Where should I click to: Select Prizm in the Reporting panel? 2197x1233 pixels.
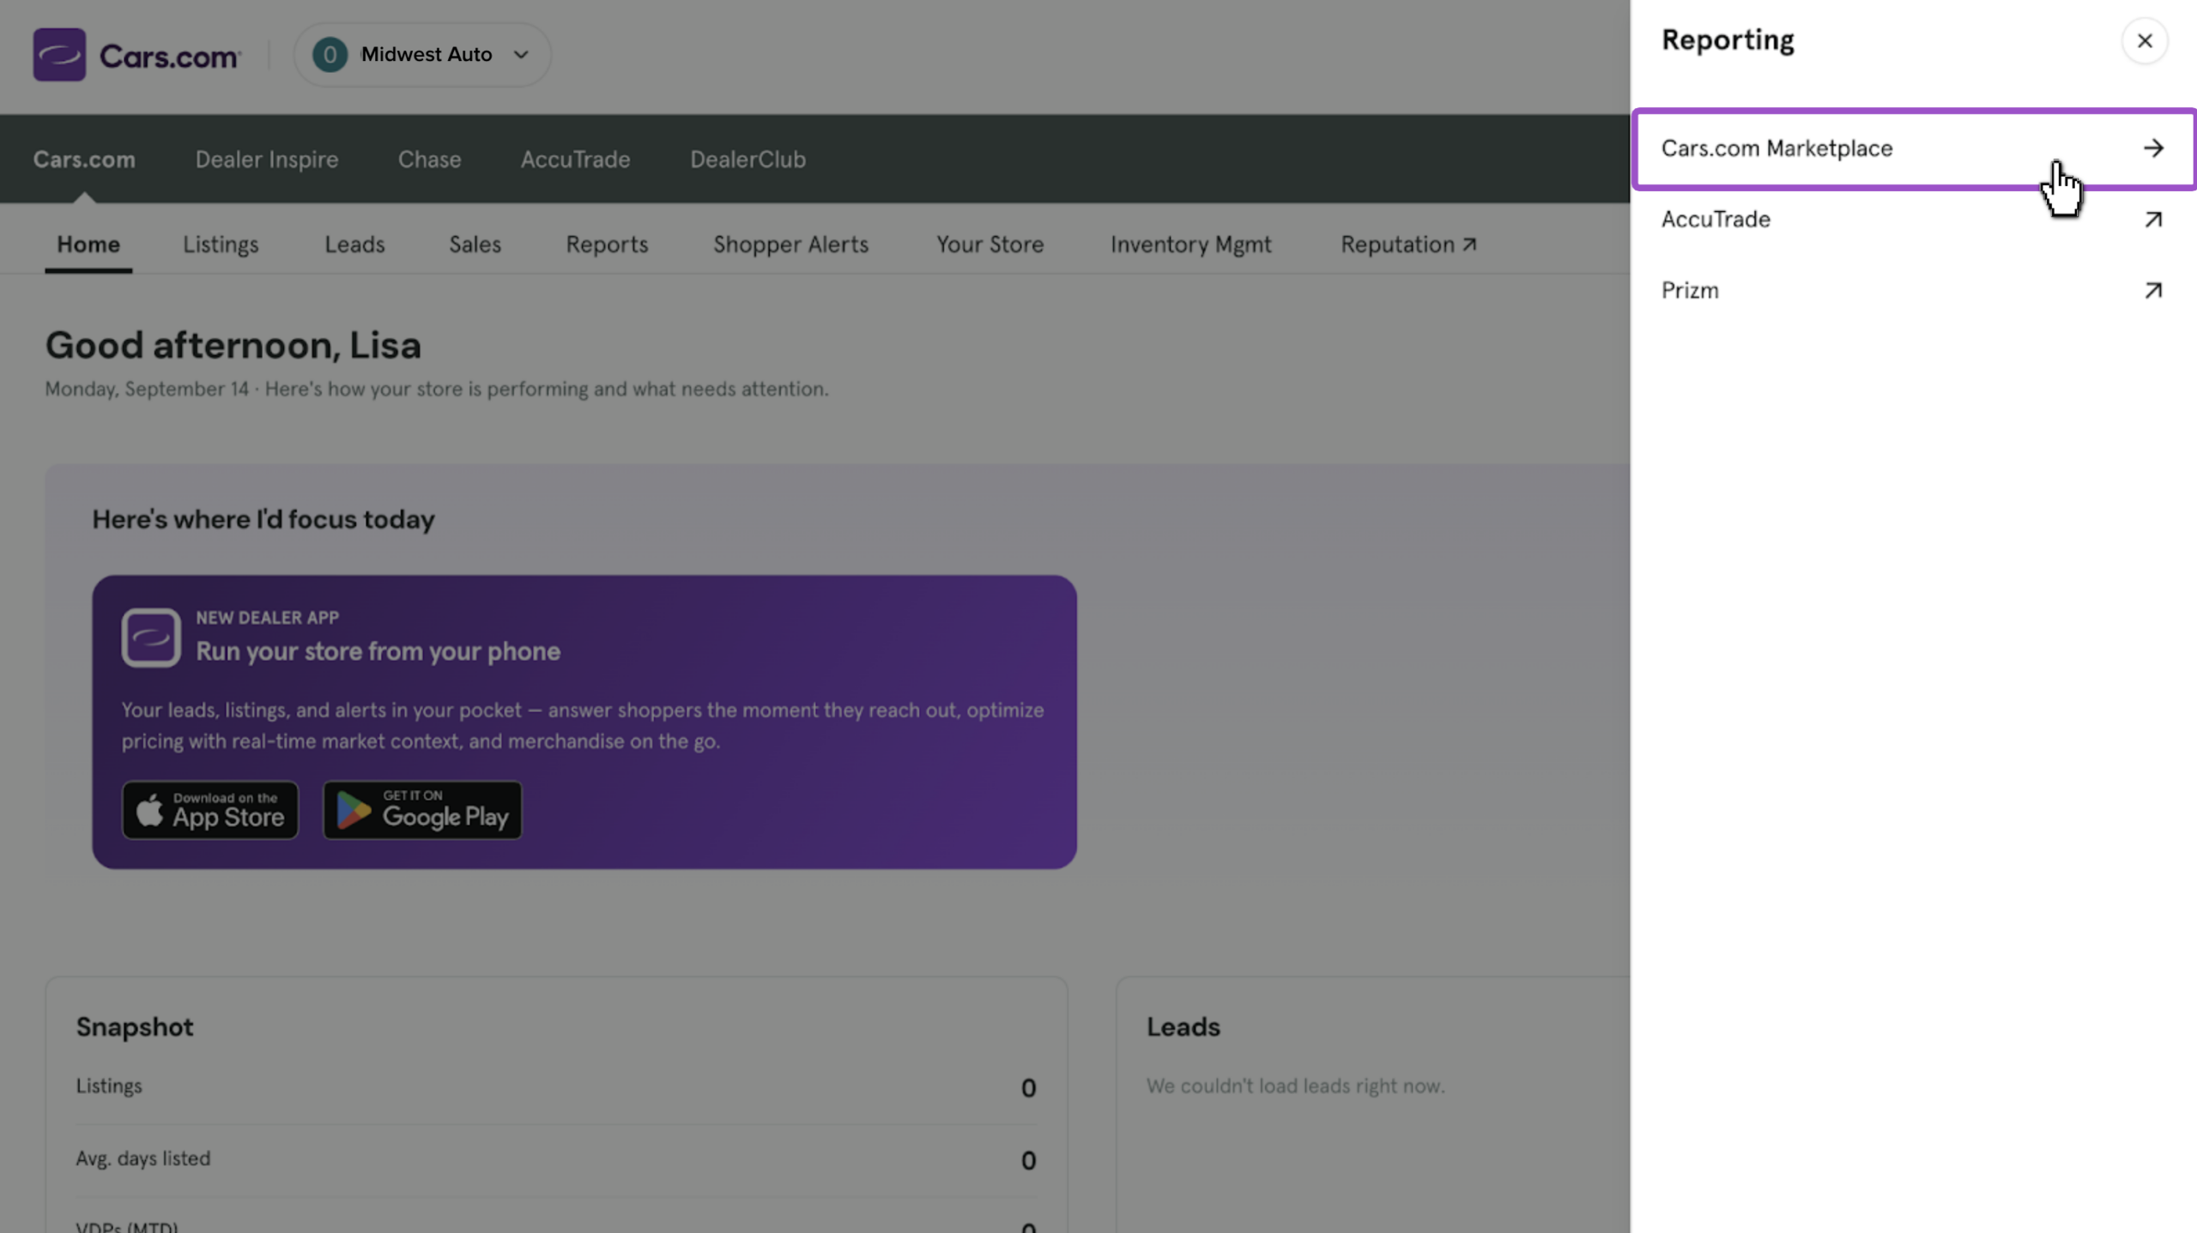(x=1914, y=291)
